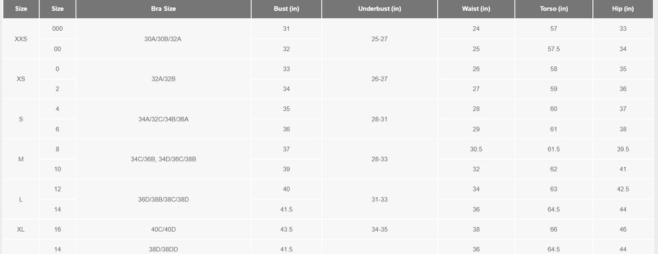Click the 34-35 underbust cell
Image resolution: width=658 pixels, height=254 pixels.
point(380,230)
